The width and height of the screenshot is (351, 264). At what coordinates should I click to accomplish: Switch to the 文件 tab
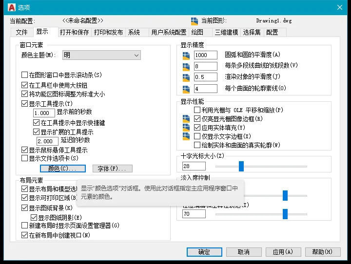click(x=22, y=32)
